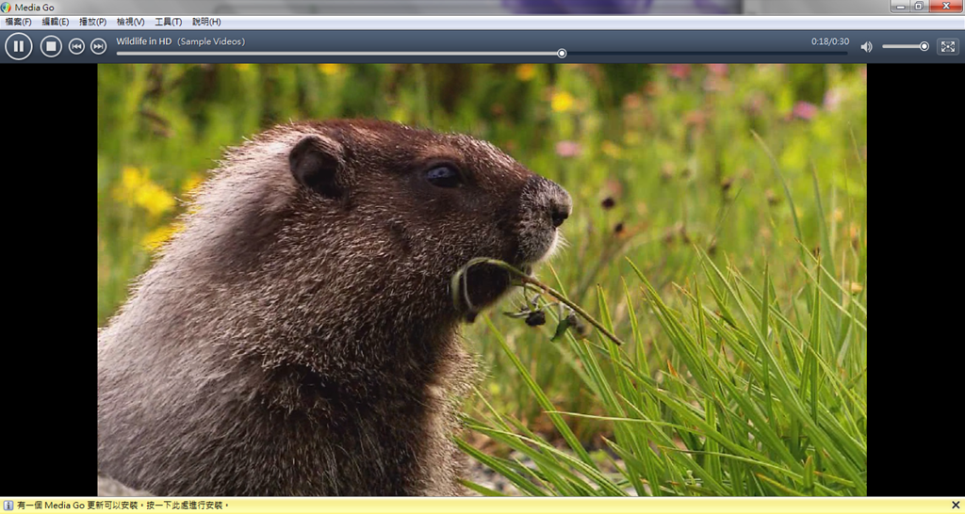Viewport: 965px width, 514px height.
Task: Skip to next track
Action: click(98, 46)
